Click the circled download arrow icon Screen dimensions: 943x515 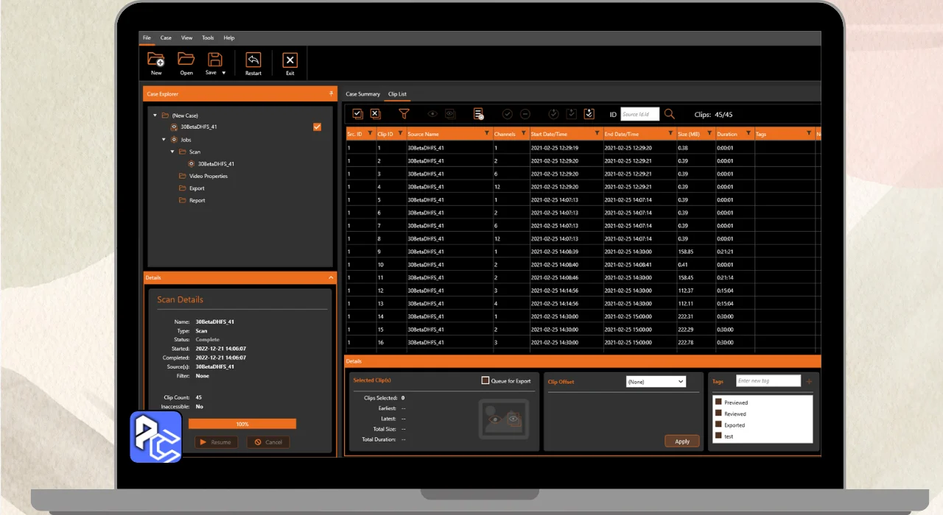(554, 114)
